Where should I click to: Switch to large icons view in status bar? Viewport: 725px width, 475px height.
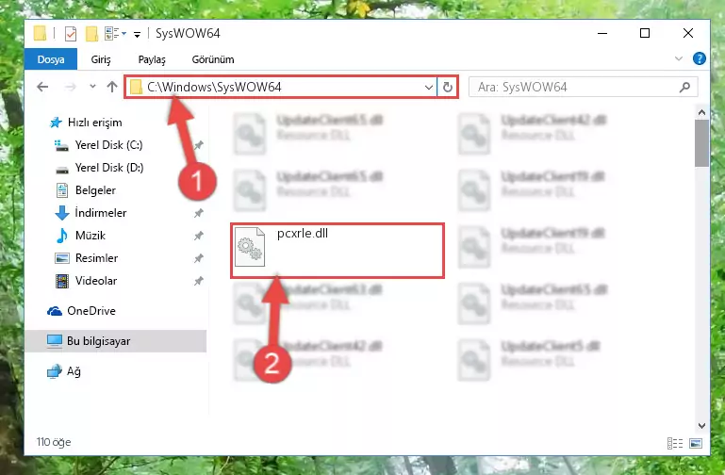tap(696, 444)
